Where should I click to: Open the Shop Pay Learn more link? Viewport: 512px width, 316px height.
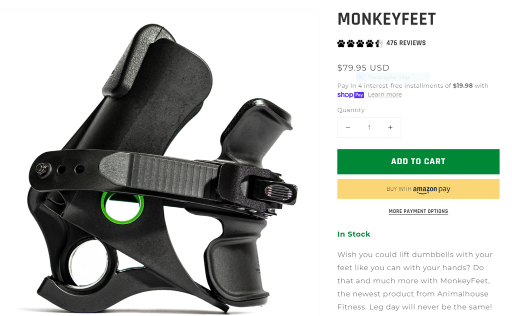pos(384,94)
